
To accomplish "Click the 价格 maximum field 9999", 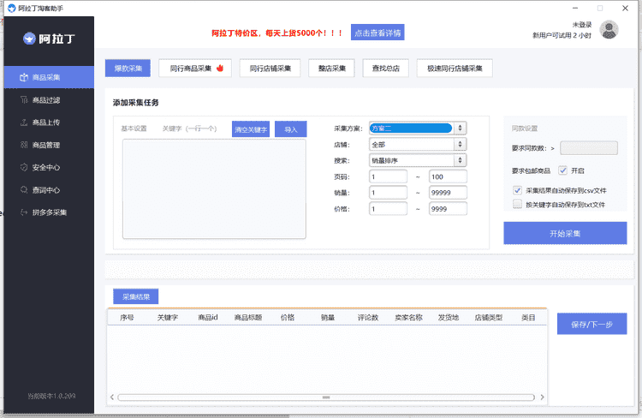I will [x=448, y=209].
